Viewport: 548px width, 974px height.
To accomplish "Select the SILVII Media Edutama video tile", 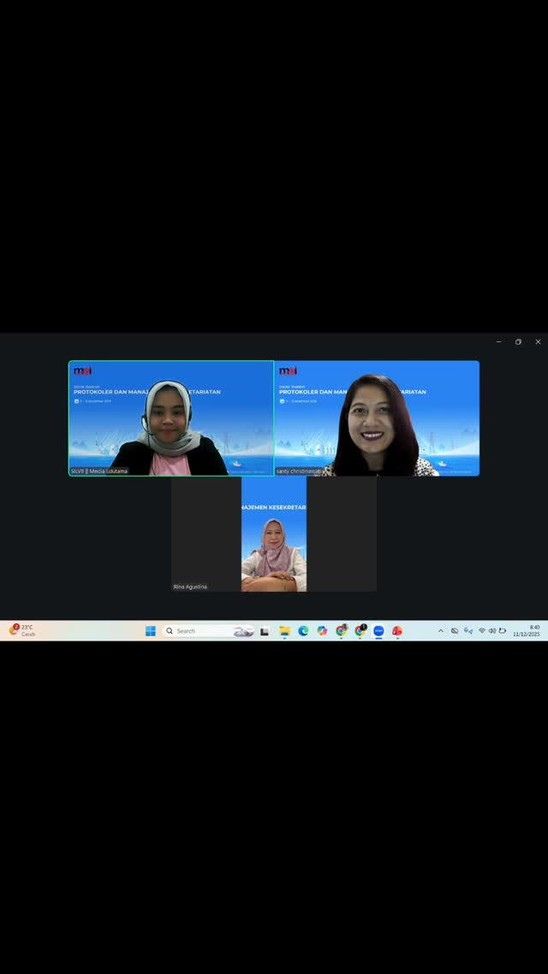I will click(171, 418).
